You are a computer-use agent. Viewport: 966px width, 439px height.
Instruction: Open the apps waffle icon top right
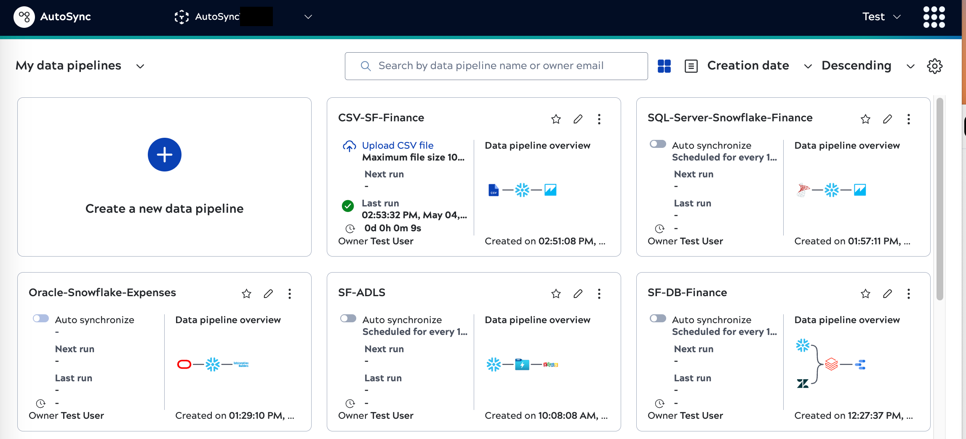934,17
